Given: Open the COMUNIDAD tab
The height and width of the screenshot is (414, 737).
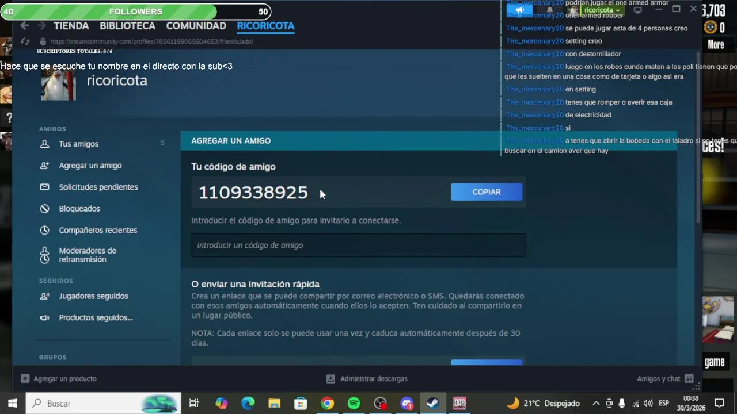Looking at the screenshot, I should (196, 26).
